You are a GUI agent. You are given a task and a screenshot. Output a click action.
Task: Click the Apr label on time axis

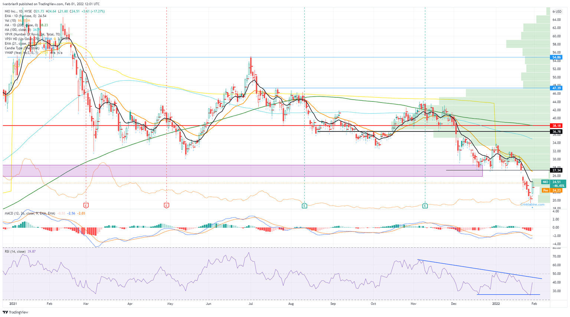[x=130, y=304]
